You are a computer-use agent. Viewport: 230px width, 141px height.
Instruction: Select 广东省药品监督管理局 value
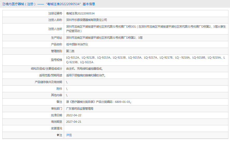[80, 109]
